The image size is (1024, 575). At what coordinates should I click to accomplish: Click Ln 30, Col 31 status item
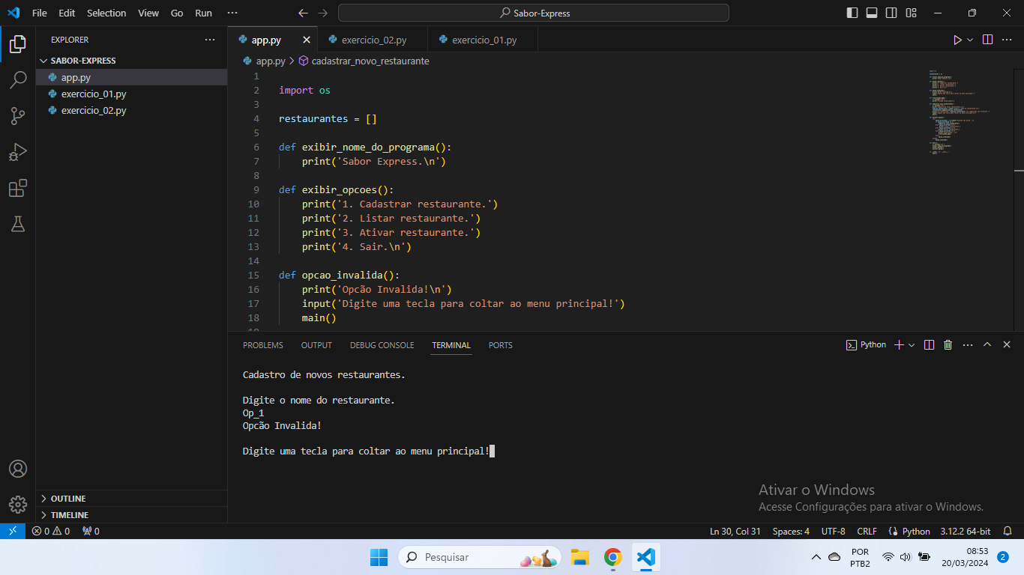735,531
